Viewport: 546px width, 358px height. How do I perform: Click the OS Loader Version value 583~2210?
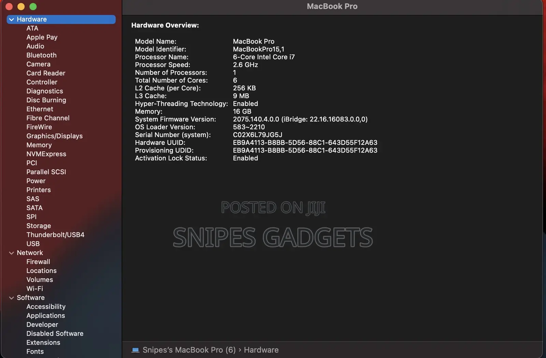[x=249, y=127]
